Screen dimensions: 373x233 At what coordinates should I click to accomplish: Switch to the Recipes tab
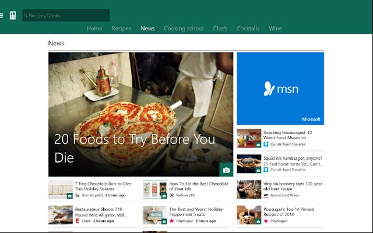point(121,29)
